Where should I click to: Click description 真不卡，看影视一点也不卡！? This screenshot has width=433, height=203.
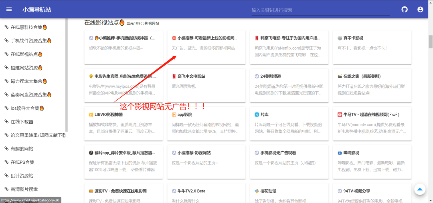click(362, 48)
